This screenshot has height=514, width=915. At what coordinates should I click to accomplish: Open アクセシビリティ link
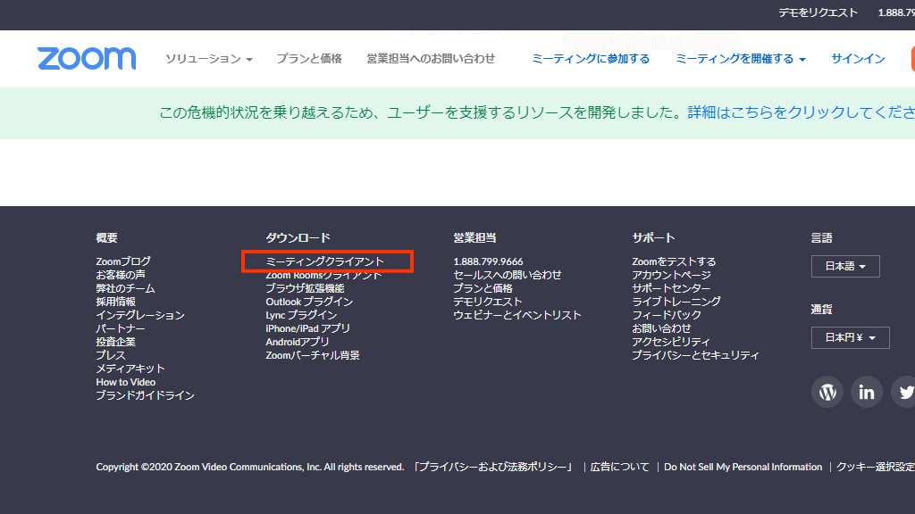670,342
